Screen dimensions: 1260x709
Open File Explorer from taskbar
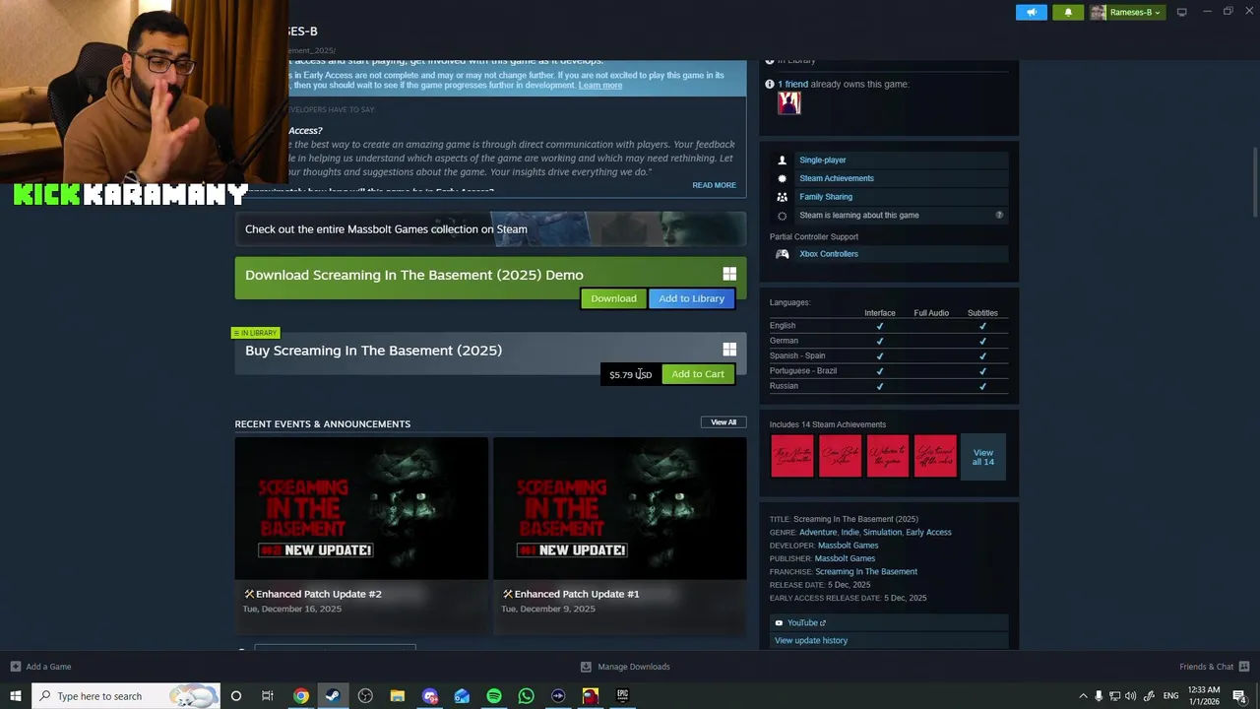pyautogui.click(x=398, y=696)
